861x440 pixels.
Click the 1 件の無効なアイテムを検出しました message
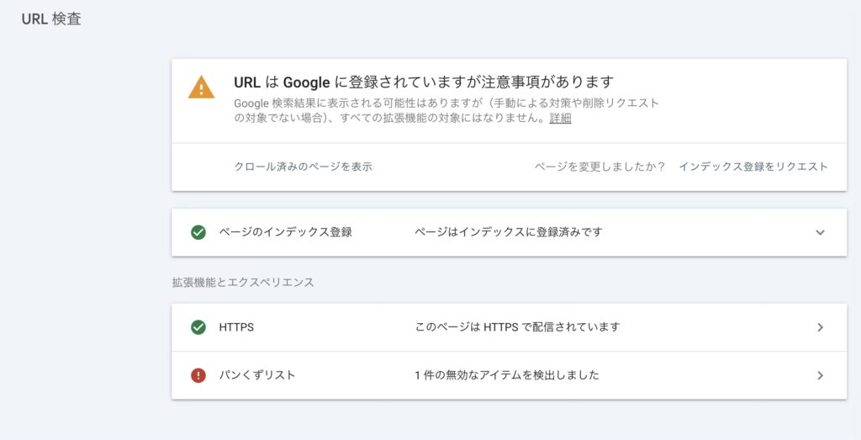point(507,375)
